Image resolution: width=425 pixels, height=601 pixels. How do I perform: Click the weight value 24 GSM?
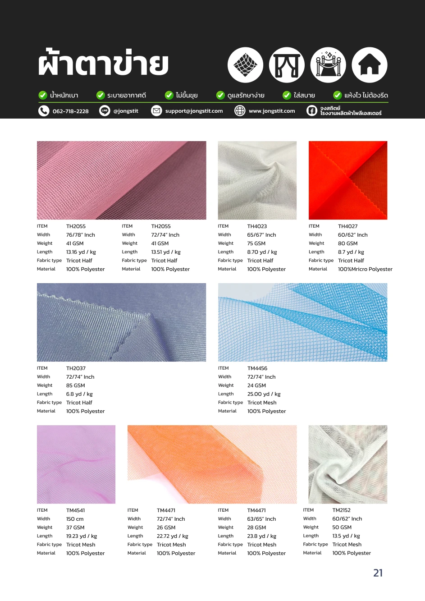click(x=257, y=385)
